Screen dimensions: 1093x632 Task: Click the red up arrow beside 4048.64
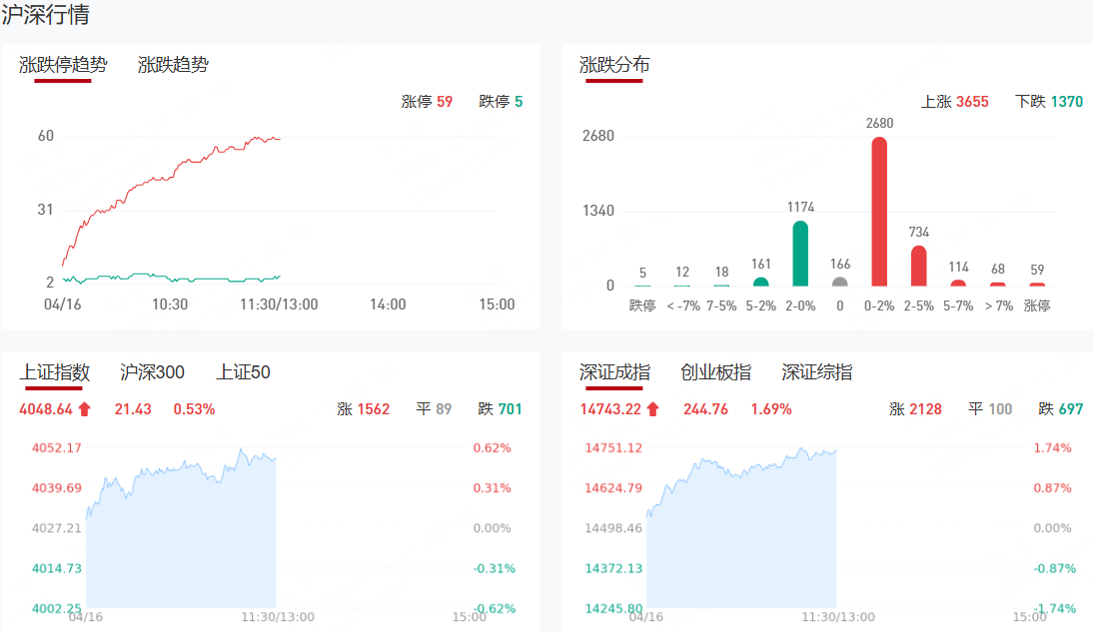pyautogui.click(x=84, y=408)
